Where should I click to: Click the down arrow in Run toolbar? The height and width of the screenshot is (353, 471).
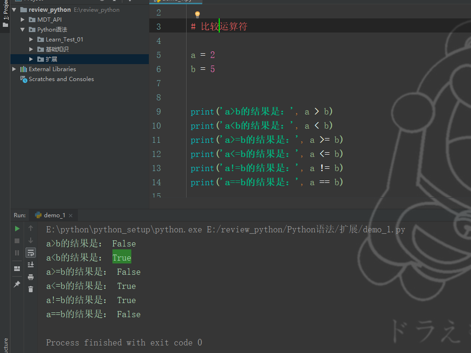(x=31, y=241)
